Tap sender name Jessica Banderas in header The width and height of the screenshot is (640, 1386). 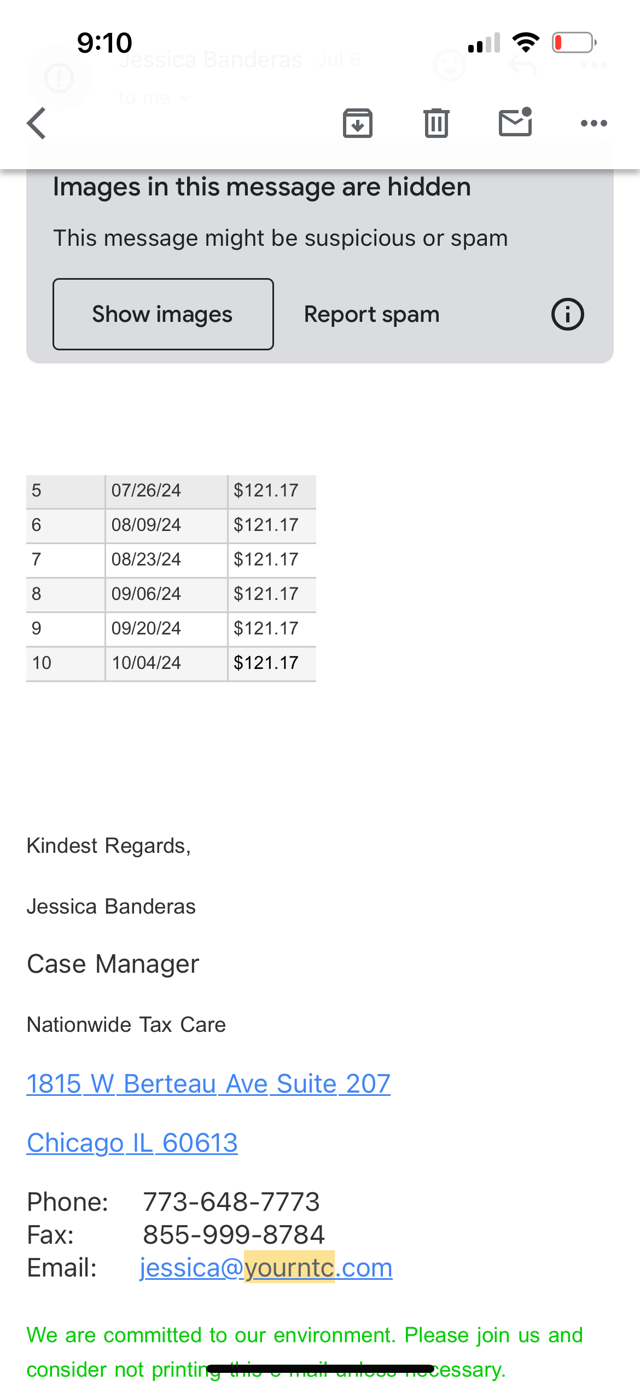pos(211,60)
